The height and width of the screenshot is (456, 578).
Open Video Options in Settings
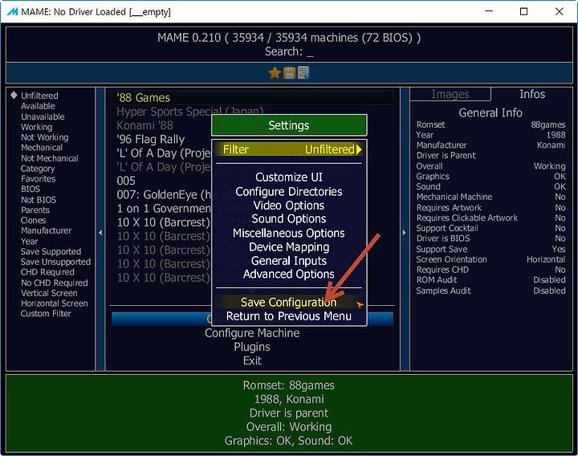coord(289,206)
